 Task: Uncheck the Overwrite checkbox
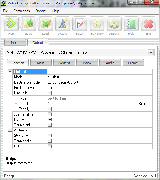(50, 120)
